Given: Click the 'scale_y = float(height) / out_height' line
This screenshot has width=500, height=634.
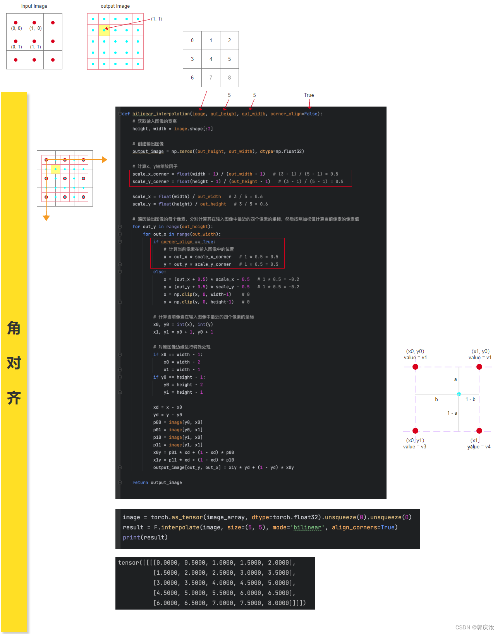Looking at the screenshot, I should point(200,204).
